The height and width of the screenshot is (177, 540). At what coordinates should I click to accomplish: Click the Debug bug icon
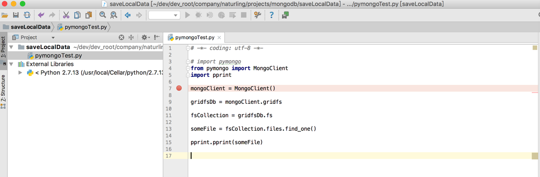click(x=199, y=15)
